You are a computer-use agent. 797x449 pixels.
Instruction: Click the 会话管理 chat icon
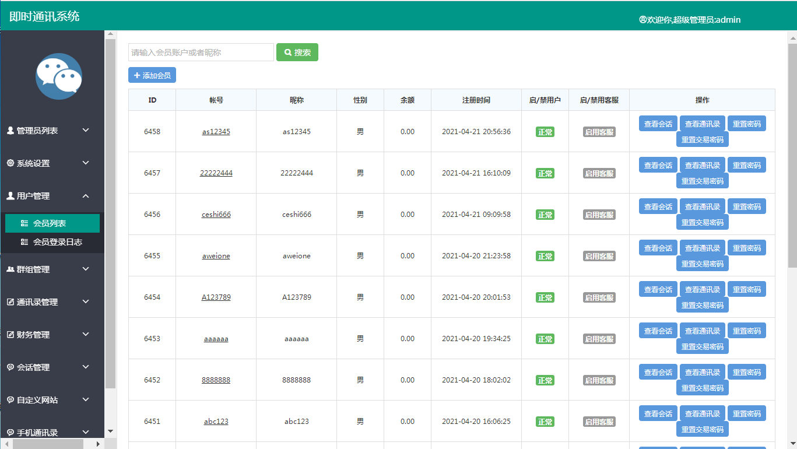point(10,367)
